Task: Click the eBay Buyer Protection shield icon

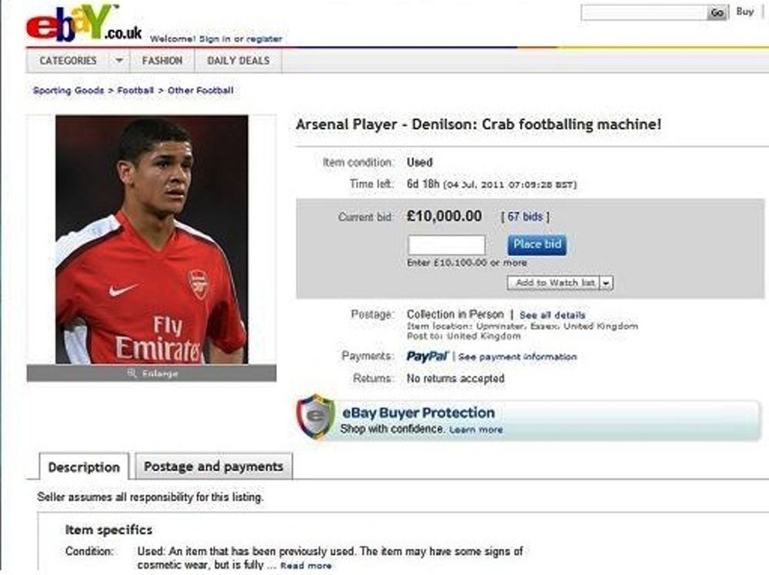Action: click(316, 417)
